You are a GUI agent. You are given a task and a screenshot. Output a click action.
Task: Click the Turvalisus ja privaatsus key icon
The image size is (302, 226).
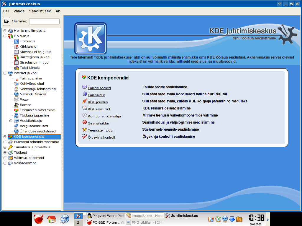coord(10,147)
